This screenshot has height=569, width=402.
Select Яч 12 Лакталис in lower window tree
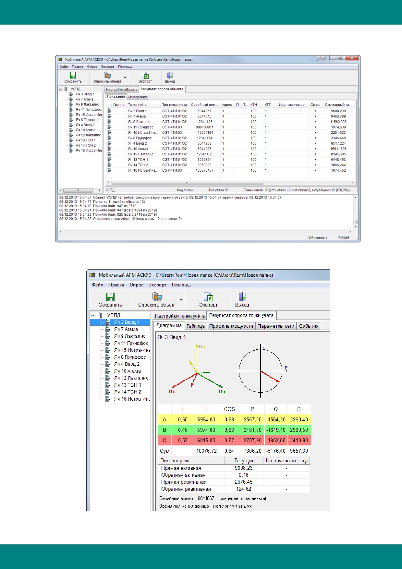(131, 378)
